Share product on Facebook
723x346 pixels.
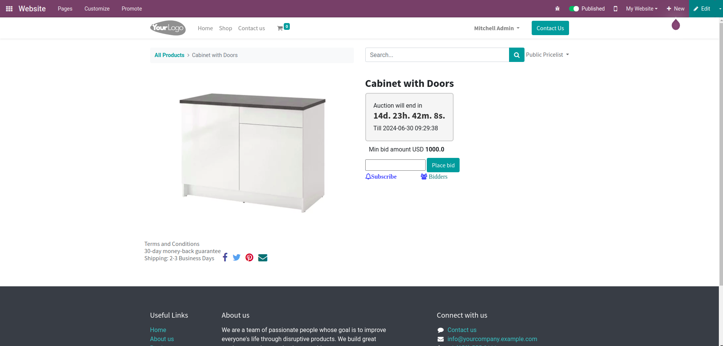tap(225, 257)
